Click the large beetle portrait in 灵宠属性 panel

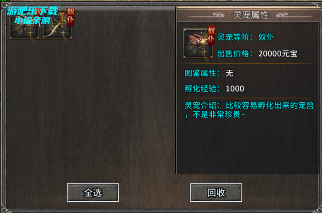pyautogui.click(x=198, y=43)
